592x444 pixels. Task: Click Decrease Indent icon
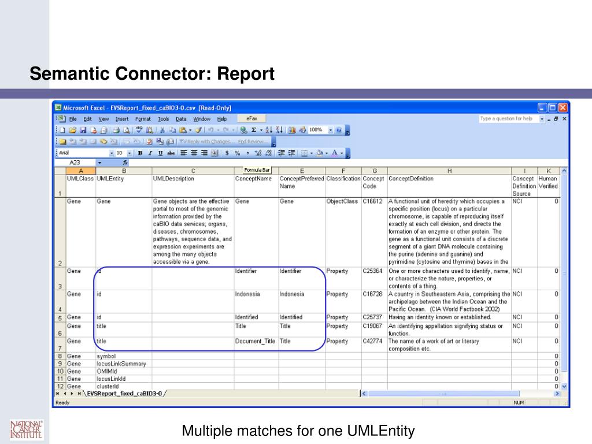282,153
